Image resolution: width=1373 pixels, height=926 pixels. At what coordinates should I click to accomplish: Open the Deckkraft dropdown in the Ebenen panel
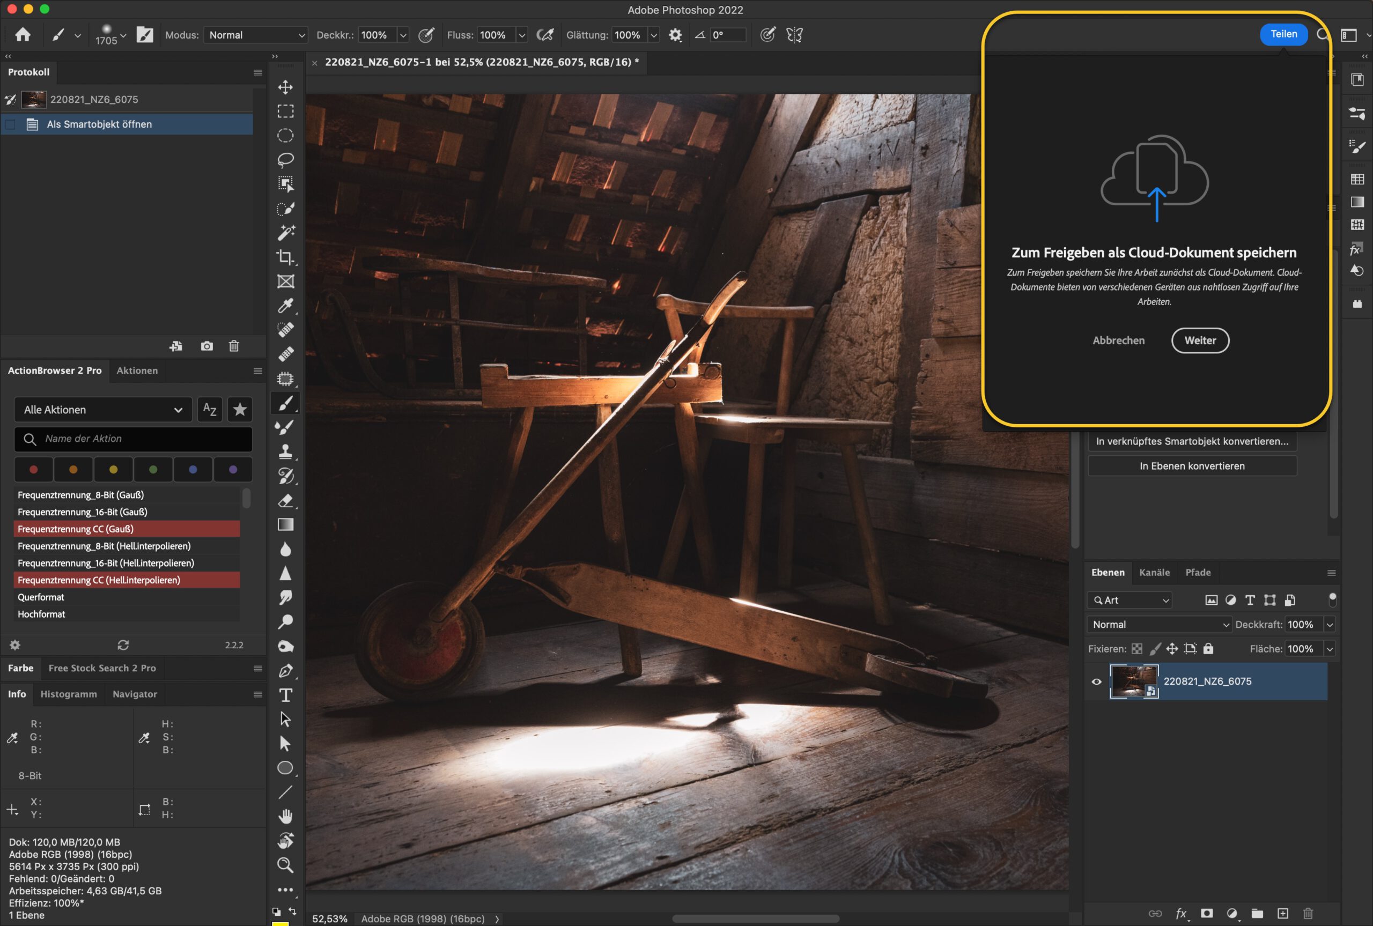click(x=1330, y=624)
